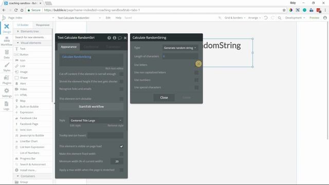
Task: Open the Page: index dropdown
Action: click(31, 18)
